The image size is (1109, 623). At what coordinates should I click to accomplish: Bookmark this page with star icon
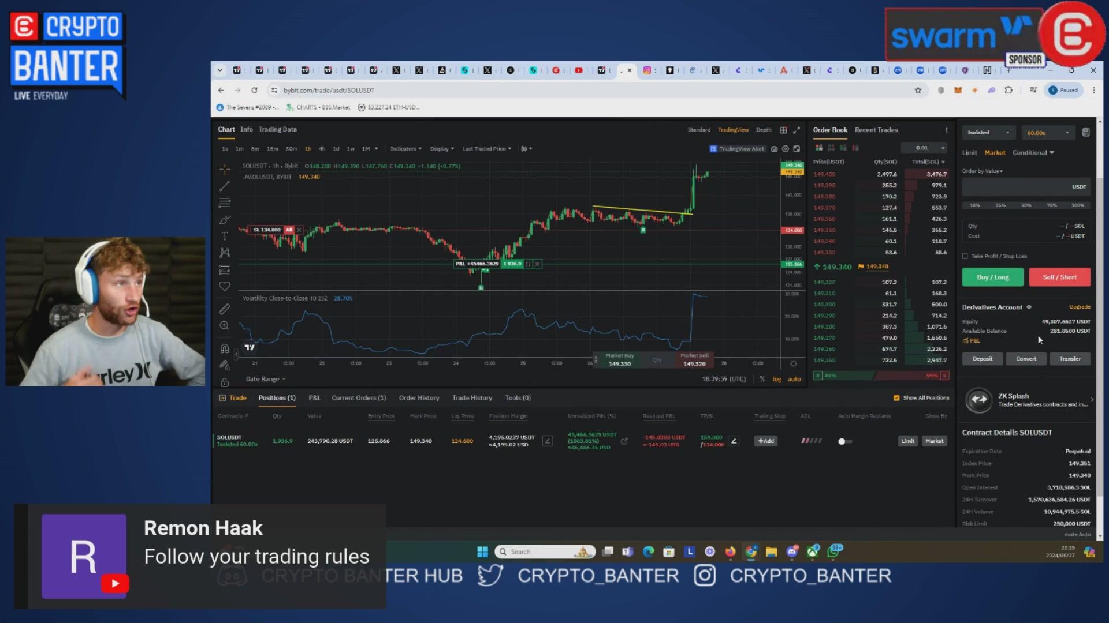click(918, 90)
